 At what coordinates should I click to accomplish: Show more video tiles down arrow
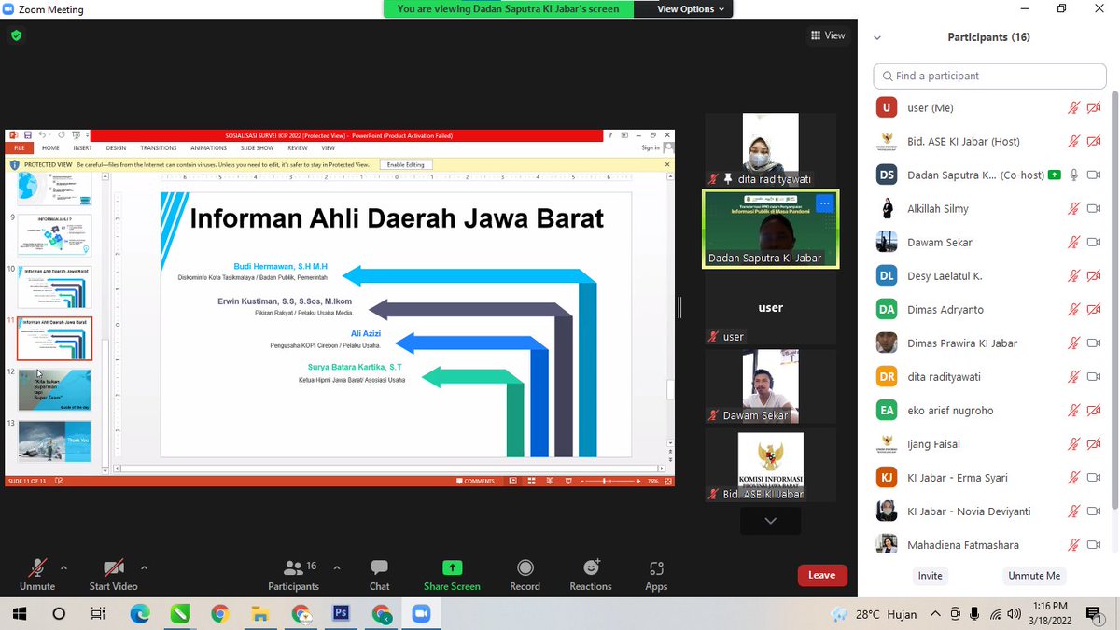(x=770, y=521)
